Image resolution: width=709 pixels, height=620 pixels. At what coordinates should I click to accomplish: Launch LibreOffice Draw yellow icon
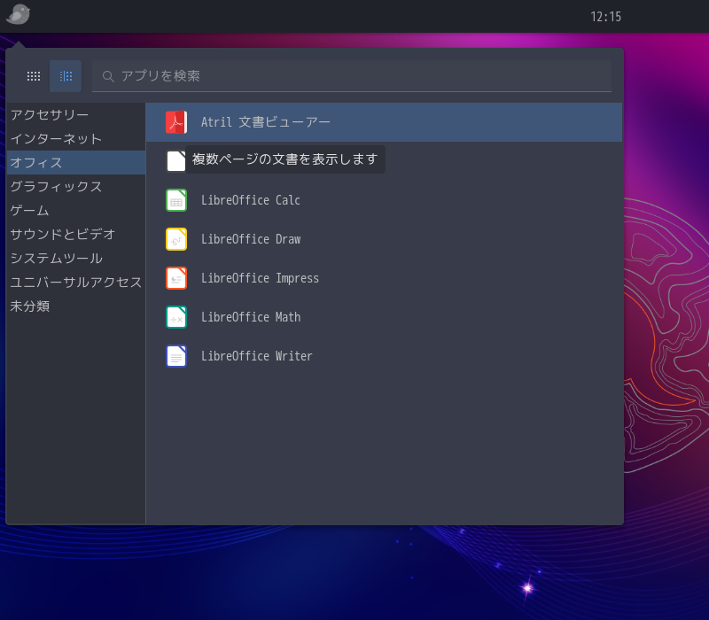coord(176,239)
